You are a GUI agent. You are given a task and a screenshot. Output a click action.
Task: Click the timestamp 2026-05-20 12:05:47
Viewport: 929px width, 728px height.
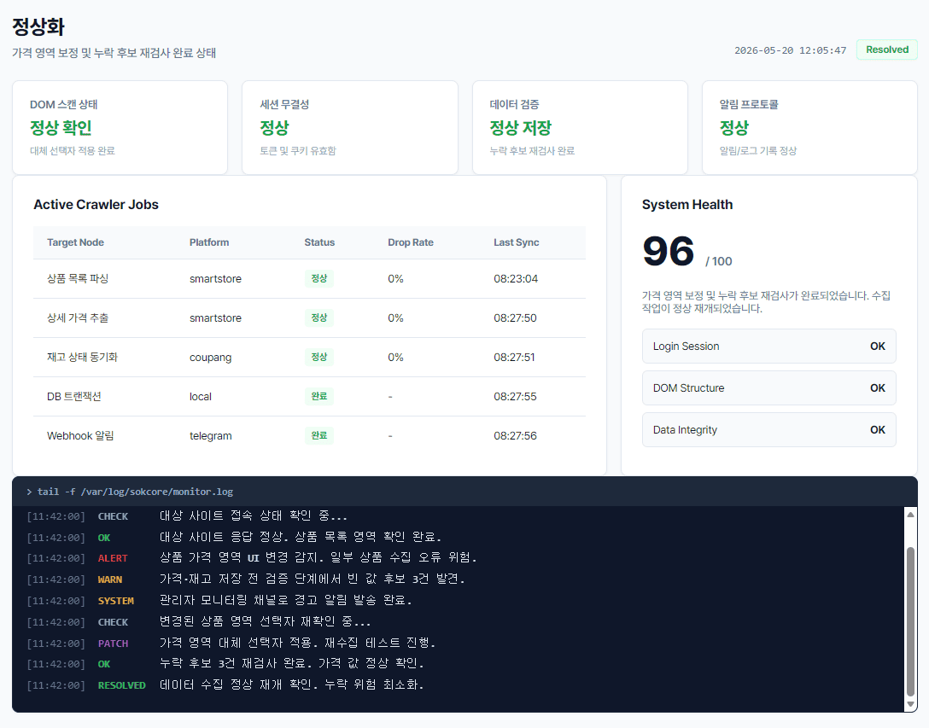pos(790,50)
